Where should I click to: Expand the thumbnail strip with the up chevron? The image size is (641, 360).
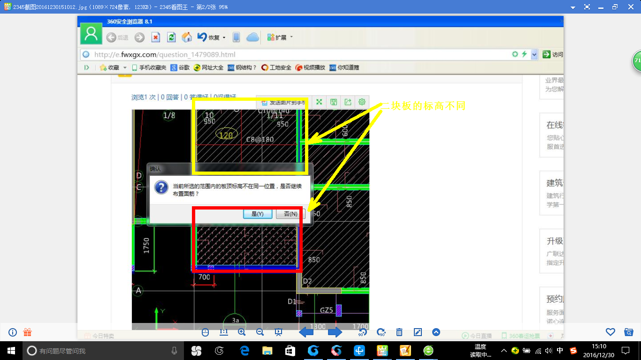tap(436, 332)
